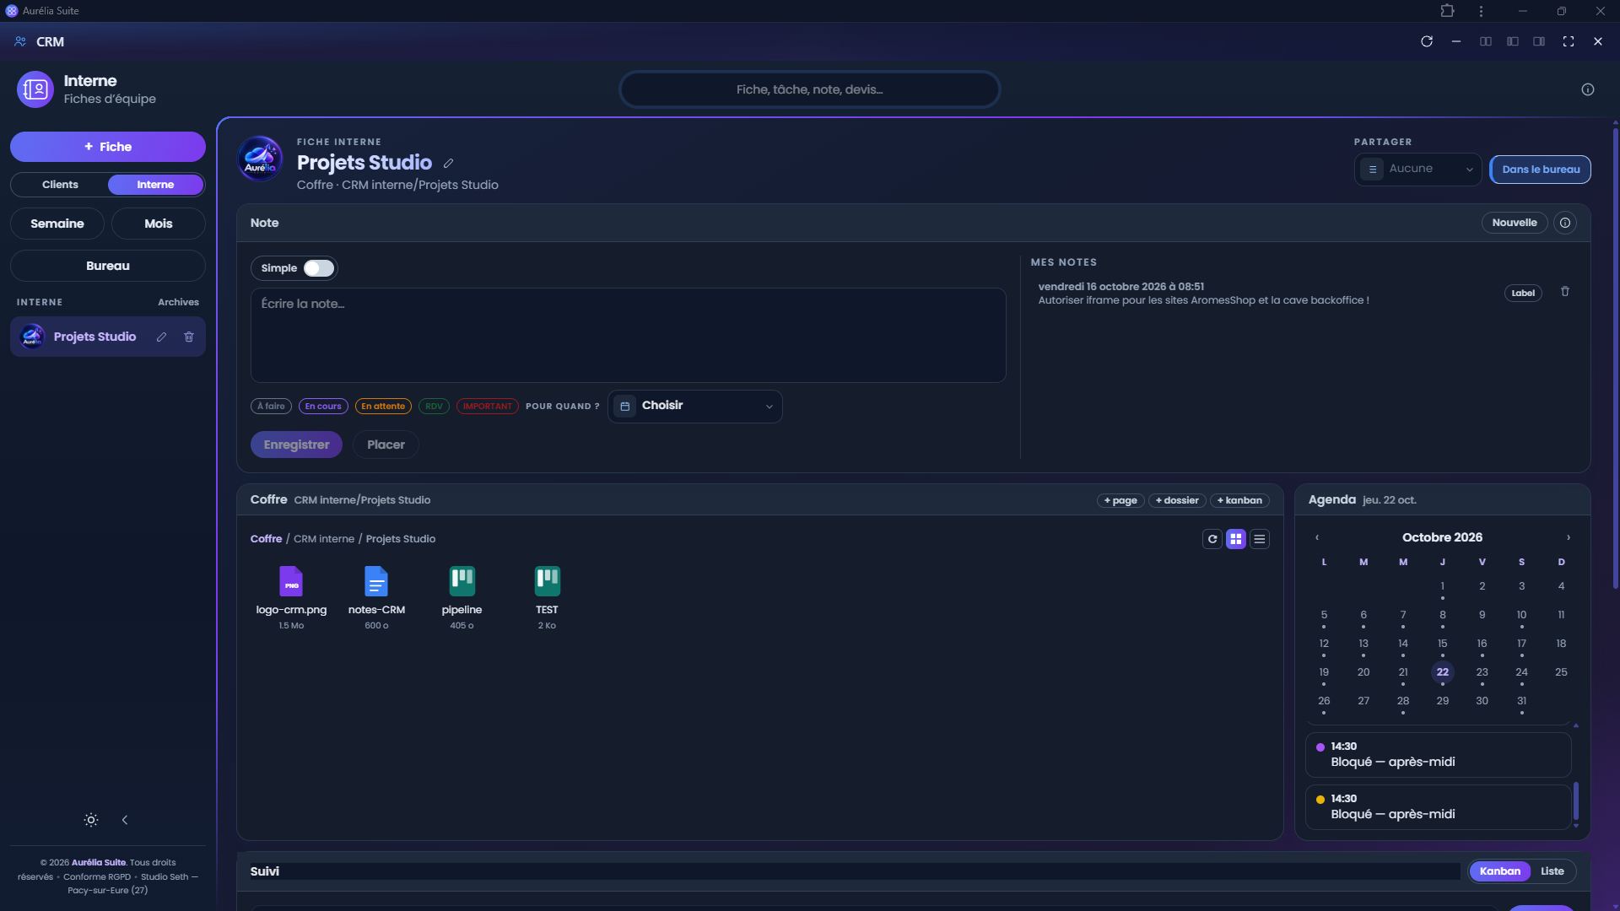Create a new Fiche

coord(108,147)
